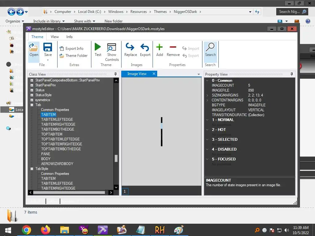Select TOPTABITEM in Class View
The width and height of the screenshot is (315, 236).
tap(52, 134)
